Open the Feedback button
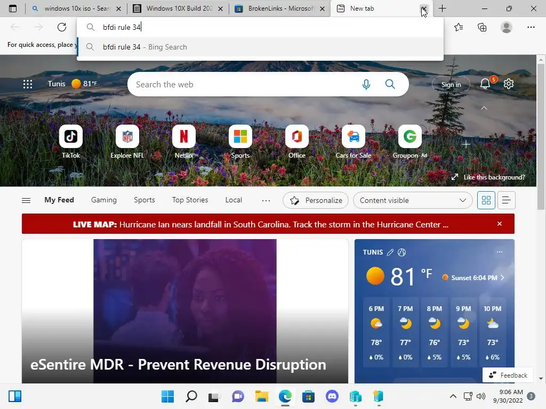The height and width of the screenshot is (409, 546). [x=508, y=375]
